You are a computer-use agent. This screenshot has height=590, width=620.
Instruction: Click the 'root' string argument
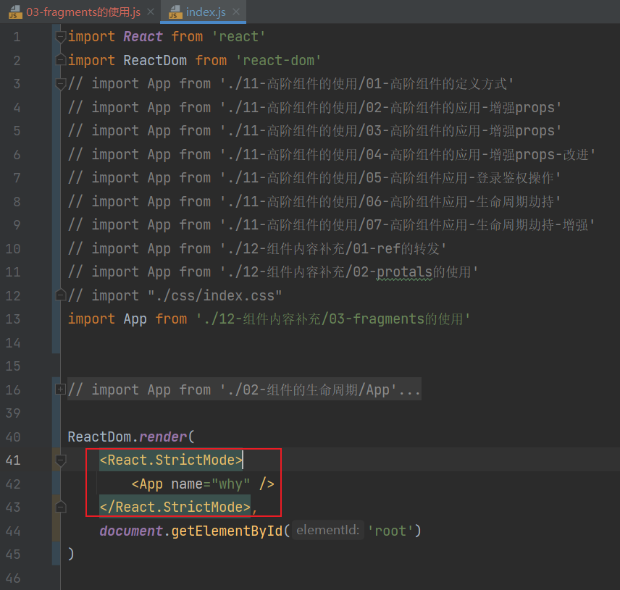click(x=390, y=531)
